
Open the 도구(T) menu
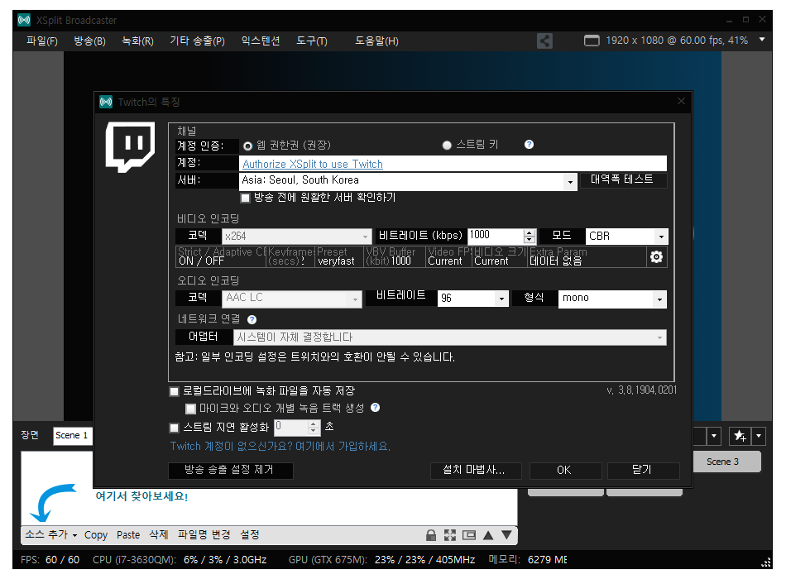(311, 41)
